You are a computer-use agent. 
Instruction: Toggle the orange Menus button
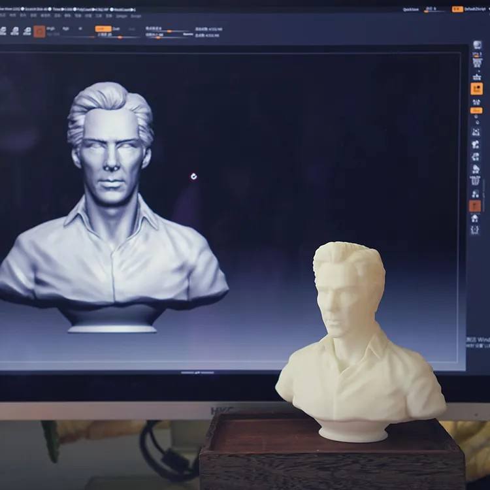point(457,9)
